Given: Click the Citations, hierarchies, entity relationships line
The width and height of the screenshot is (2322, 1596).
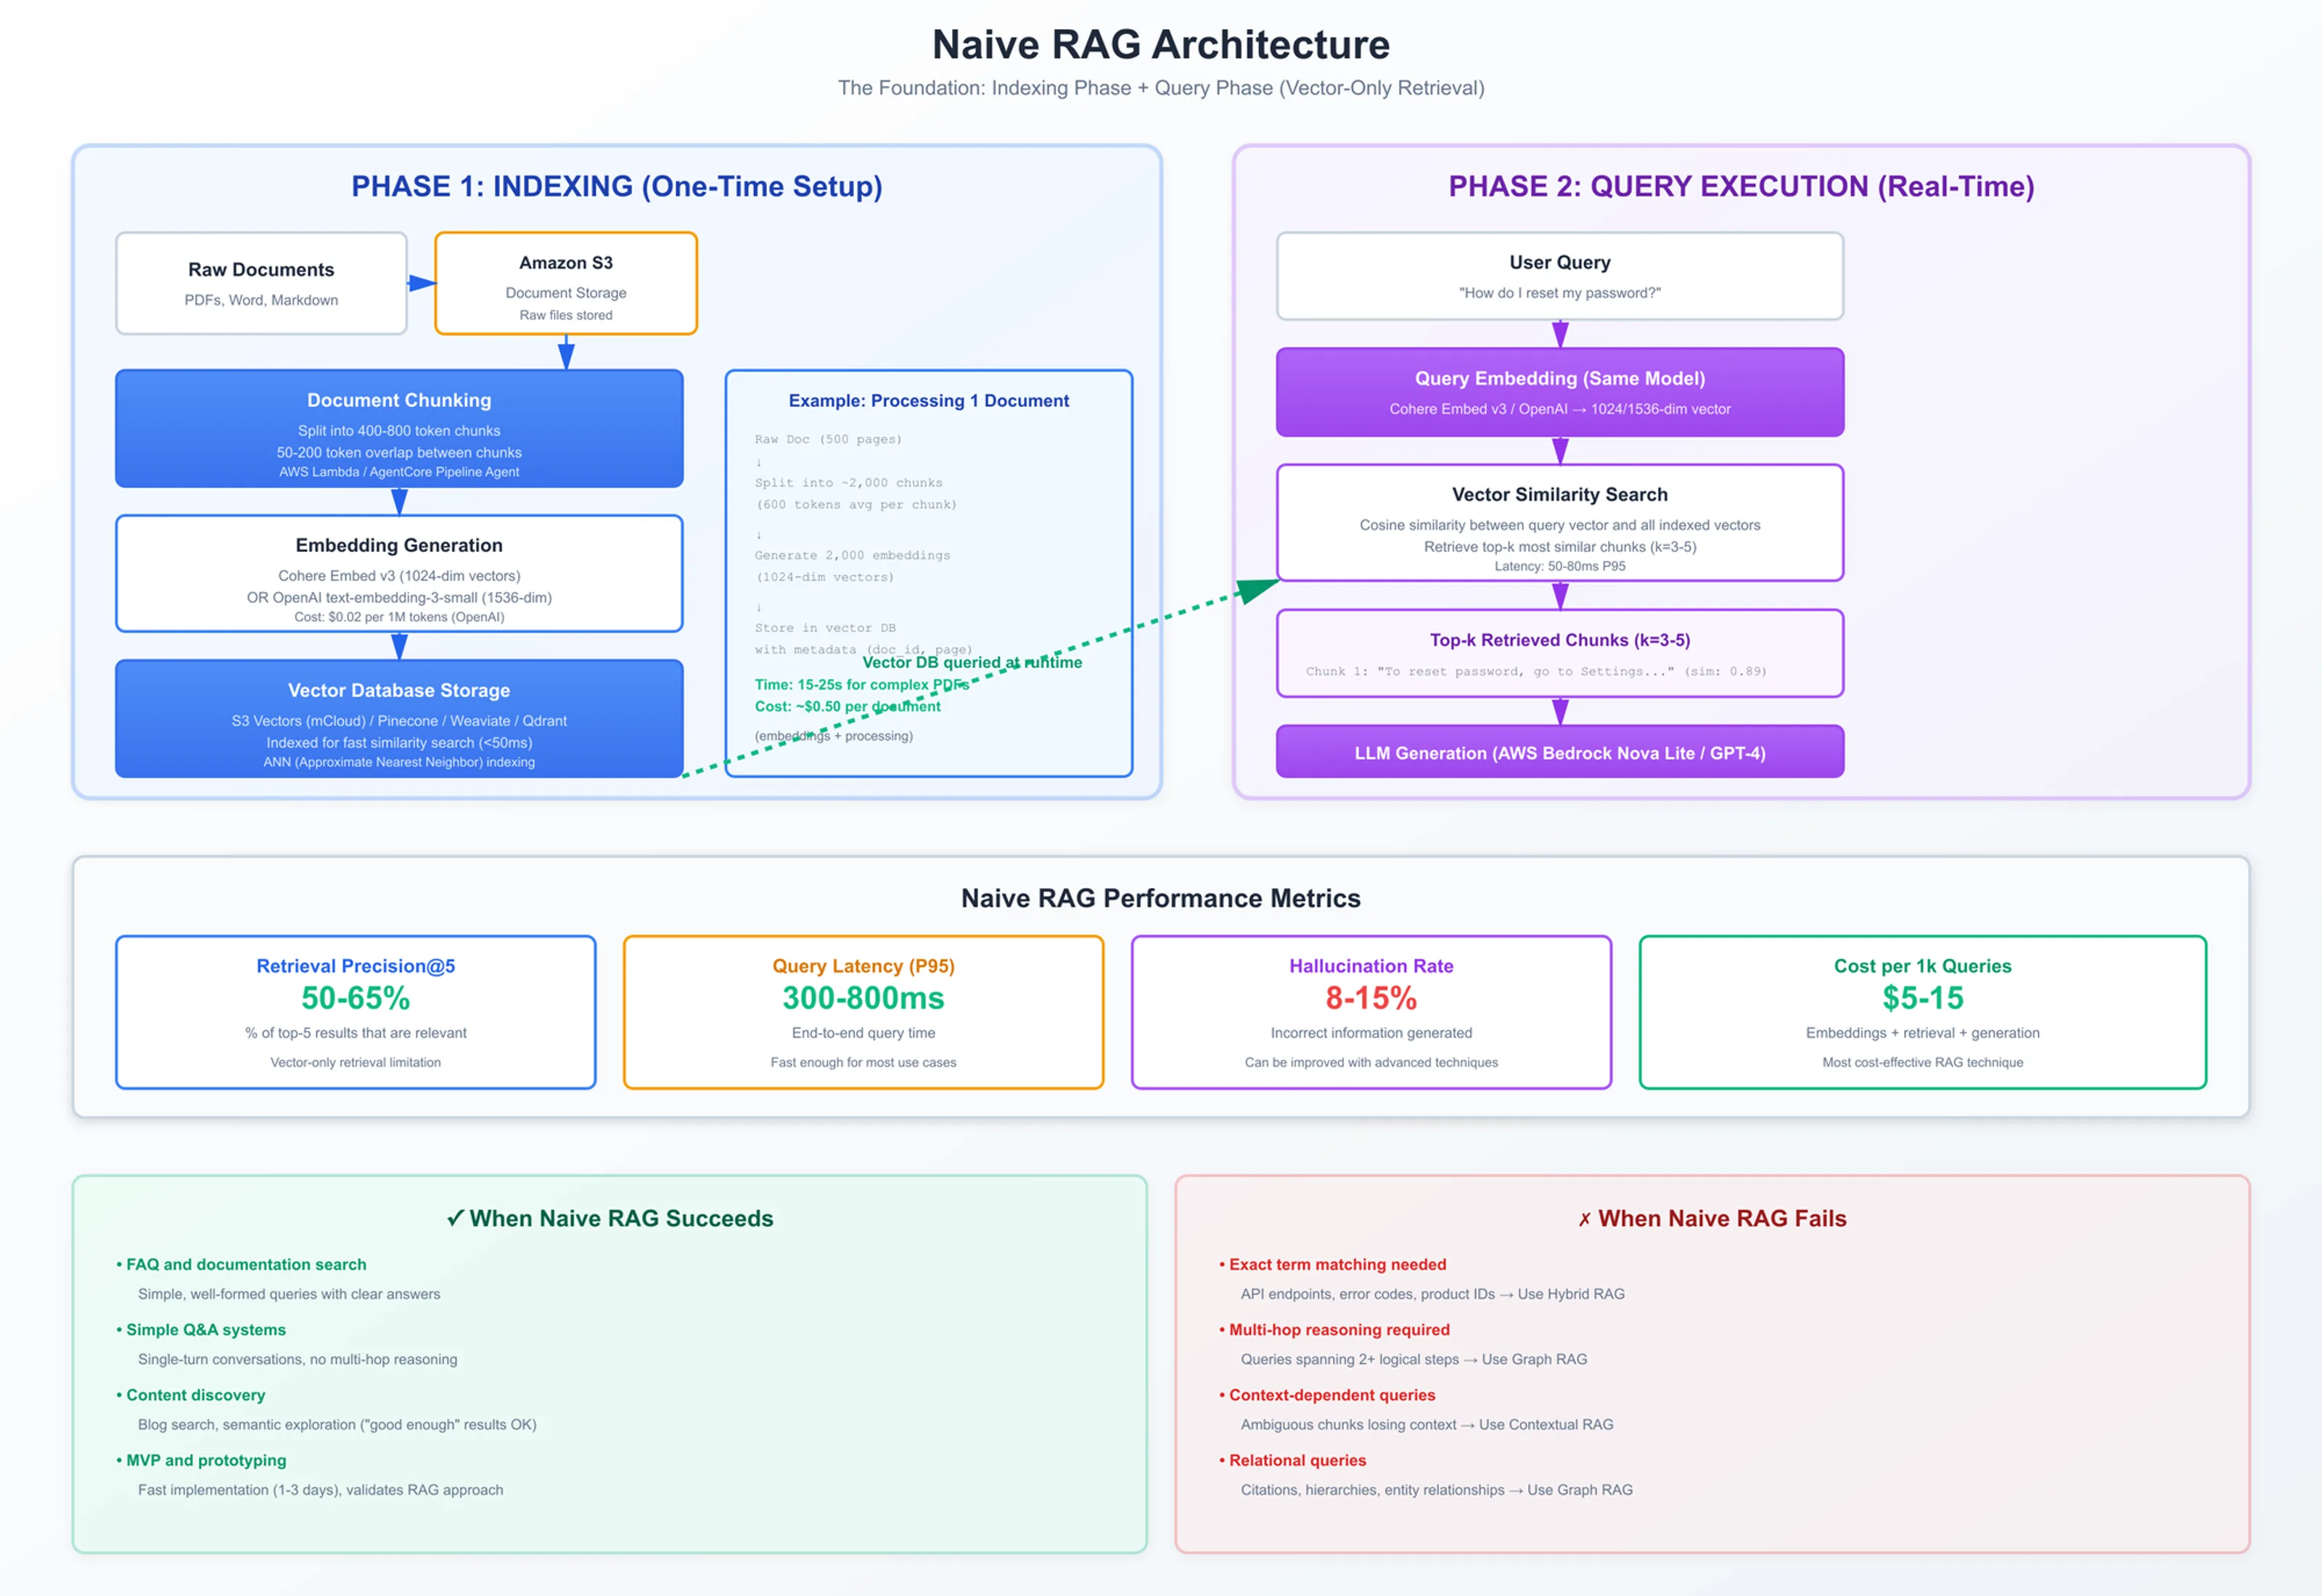Looking at the screenshot, I should coord(1436,1490).
